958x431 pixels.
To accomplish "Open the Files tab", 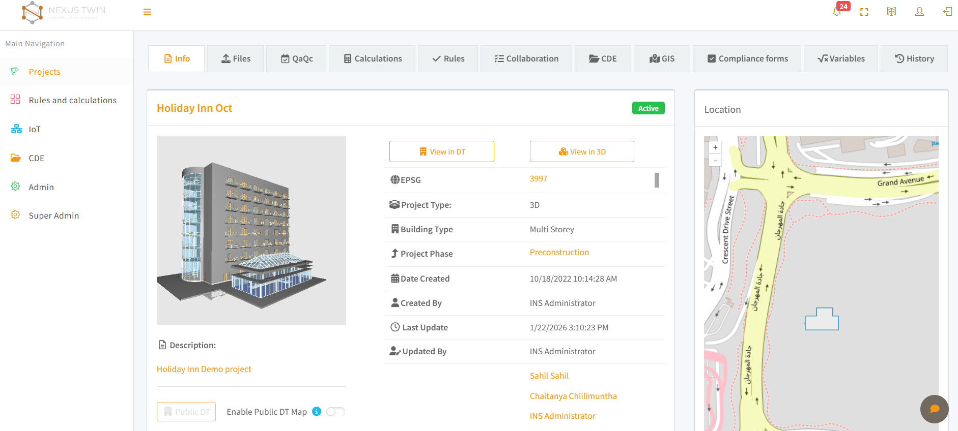I will 236,58.
